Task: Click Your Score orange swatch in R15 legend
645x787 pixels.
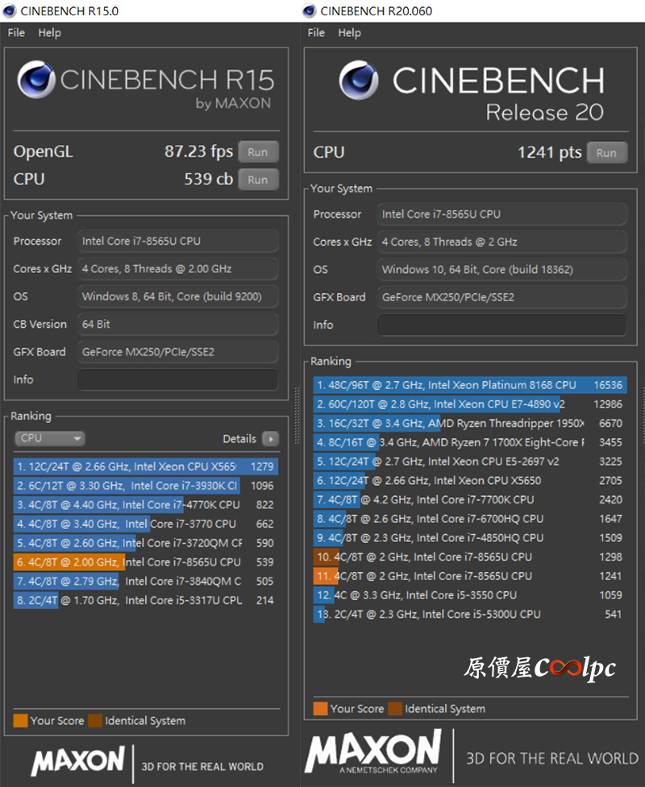Action: pyautogui.click(x=21, y=720)
